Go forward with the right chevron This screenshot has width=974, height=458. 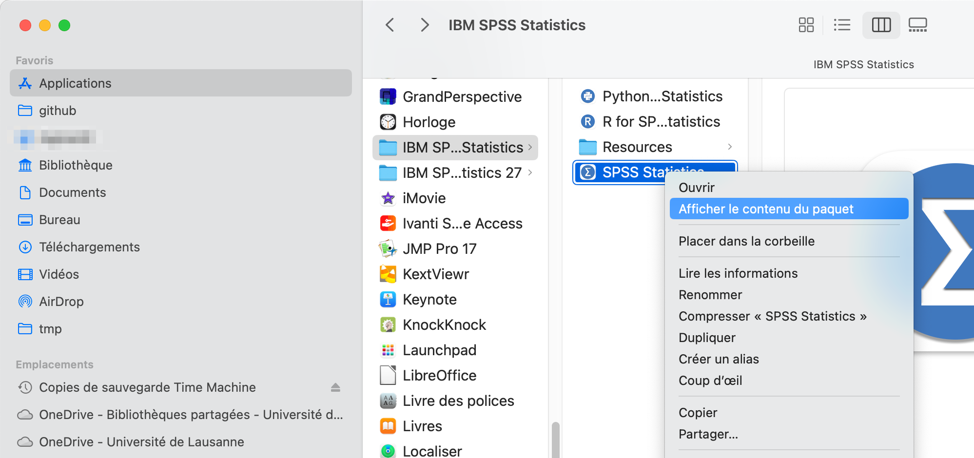coord(425,25)
